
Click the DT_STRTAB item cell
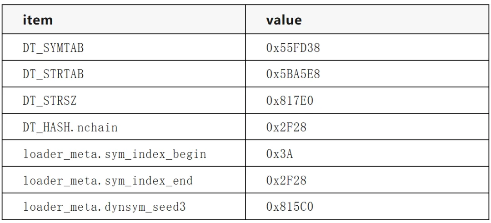(x=124, y=74)
